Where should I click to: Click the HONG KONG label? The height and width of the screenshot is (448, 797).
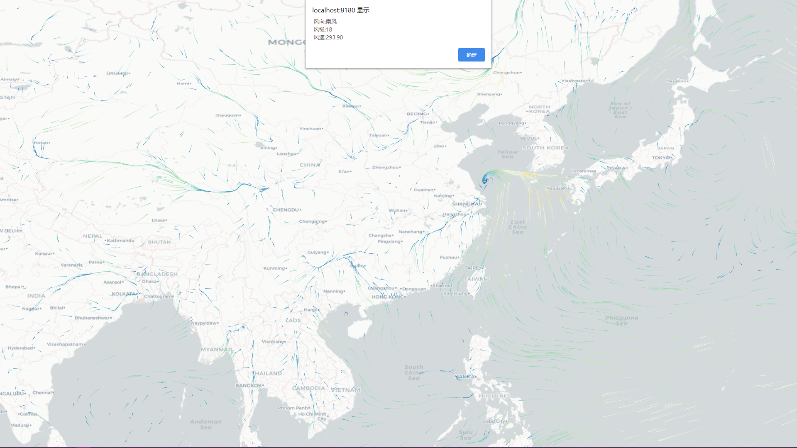coord(388,297)
